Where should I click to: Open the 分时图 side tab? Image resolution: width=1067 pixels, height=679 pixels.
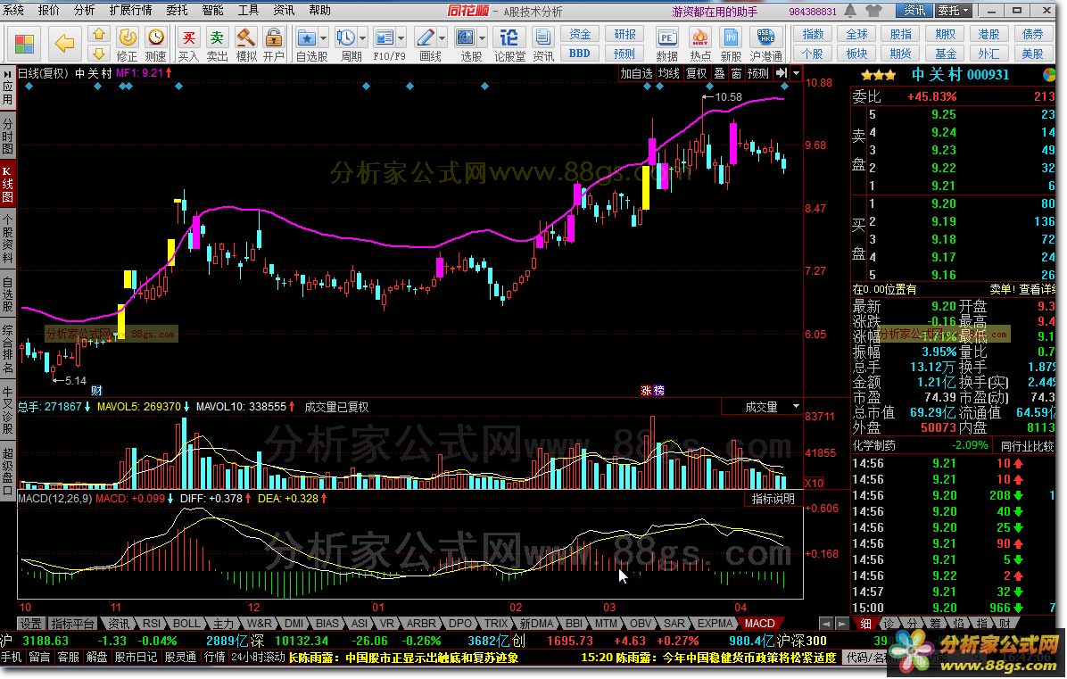[7, 137]
